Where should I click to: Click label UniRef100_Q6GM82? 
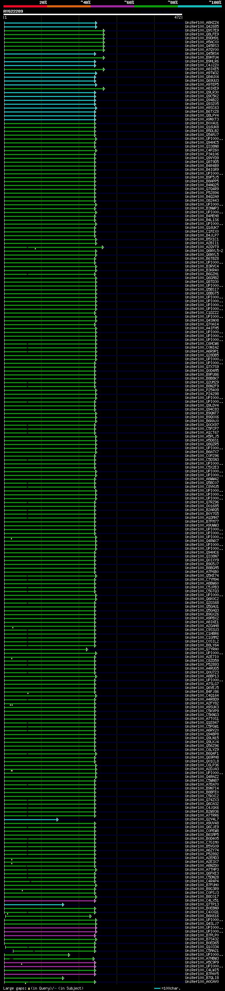point(202,278)
